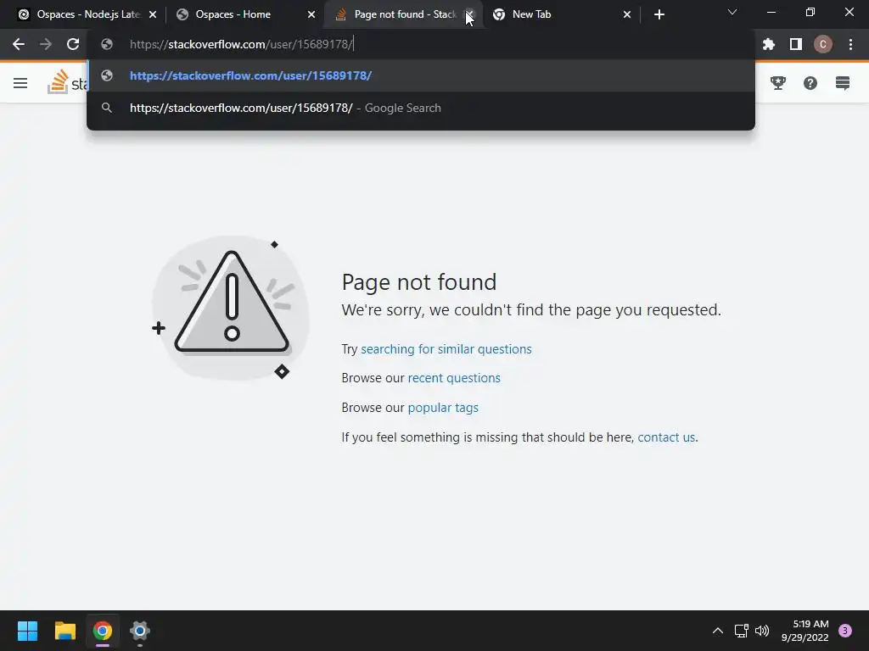
Task: Expand the tab search dropdown chevron
Action: (732, 12)
